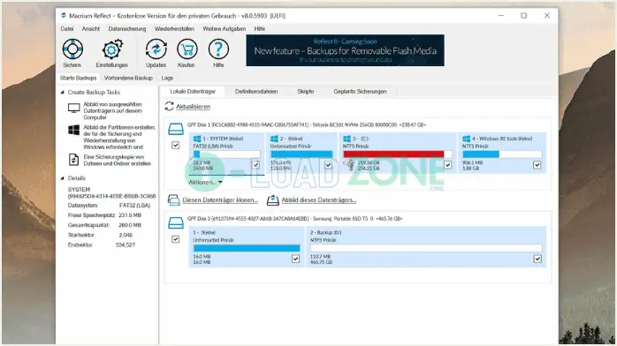Switch to the Vorhandene Backup tab
Viewport: 617px width, 346px height.
click(x=128, y=78)
